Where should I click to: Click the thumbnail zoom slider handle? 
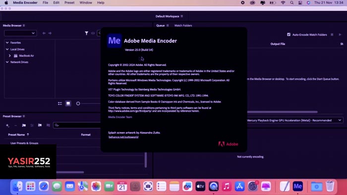coord(78,104)
